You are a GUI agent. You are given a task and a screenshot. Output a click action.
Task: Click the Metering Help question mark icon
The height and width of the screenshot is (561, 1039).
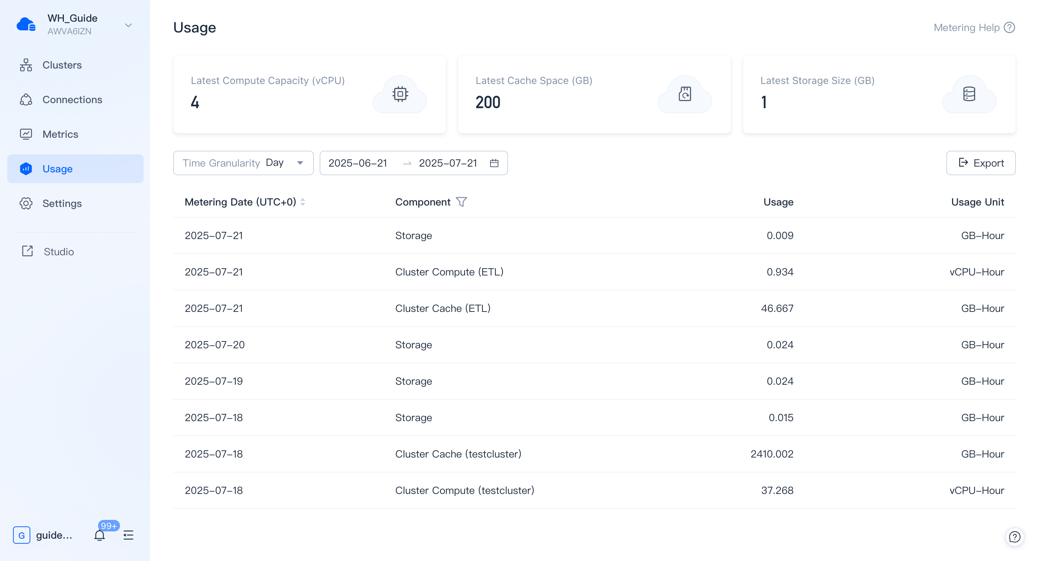(x=1009, y=27)
